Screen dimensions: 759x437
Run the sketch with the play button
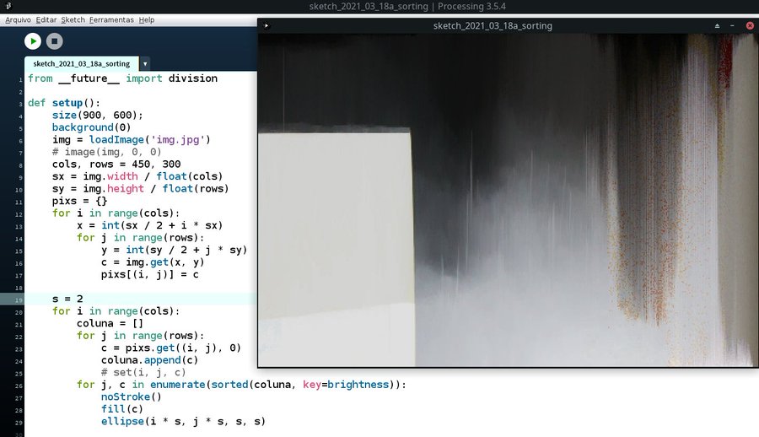[x=32, y=40]
